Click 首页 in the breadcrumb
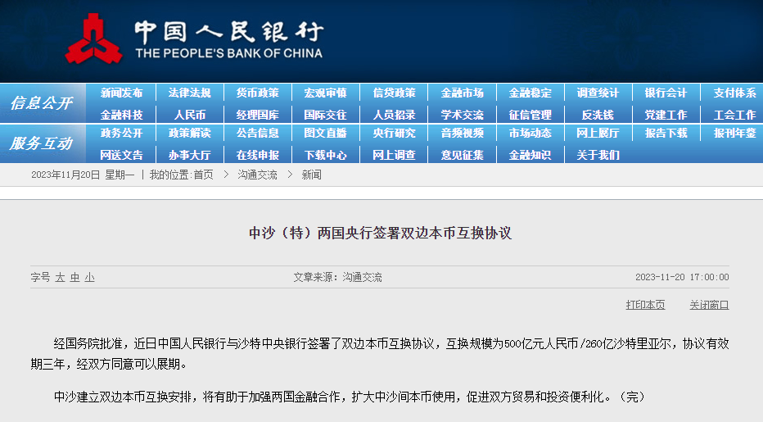 click(x=203, y=175)
